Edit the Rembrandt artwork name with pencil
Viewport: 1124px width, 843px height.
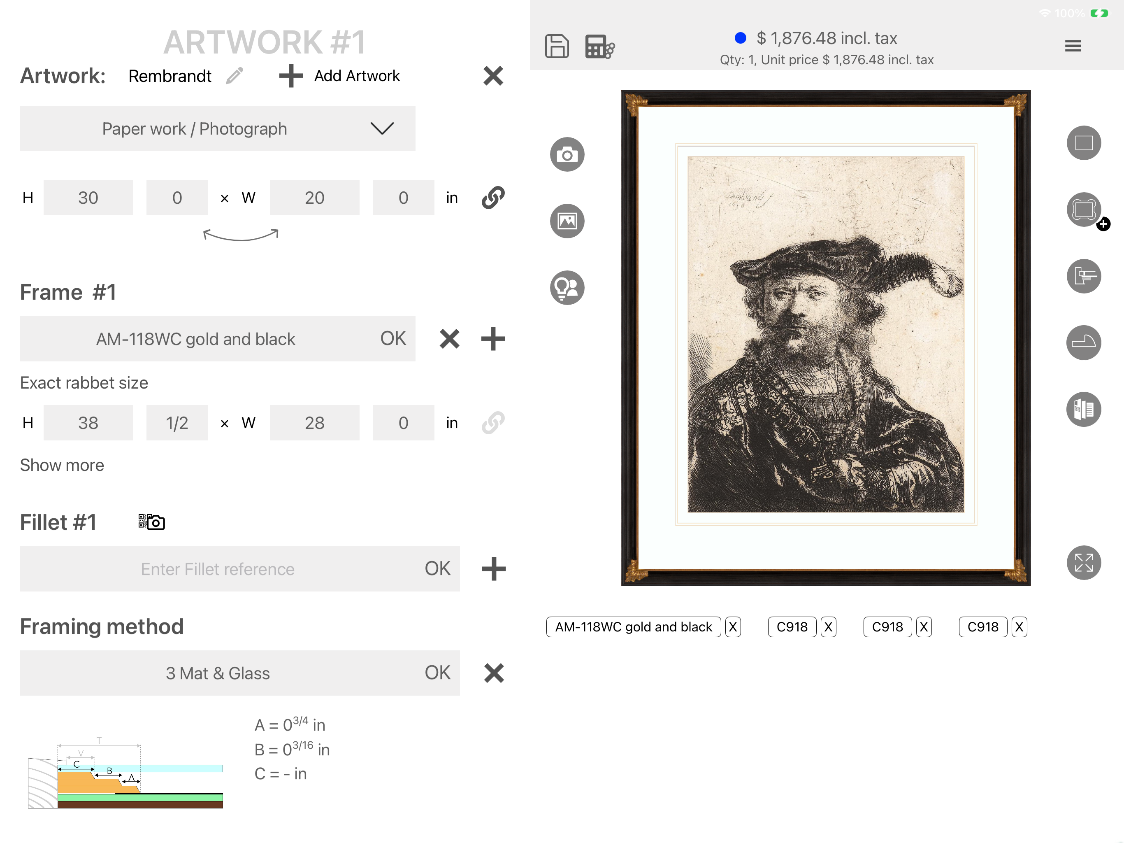tap(235, 76)
